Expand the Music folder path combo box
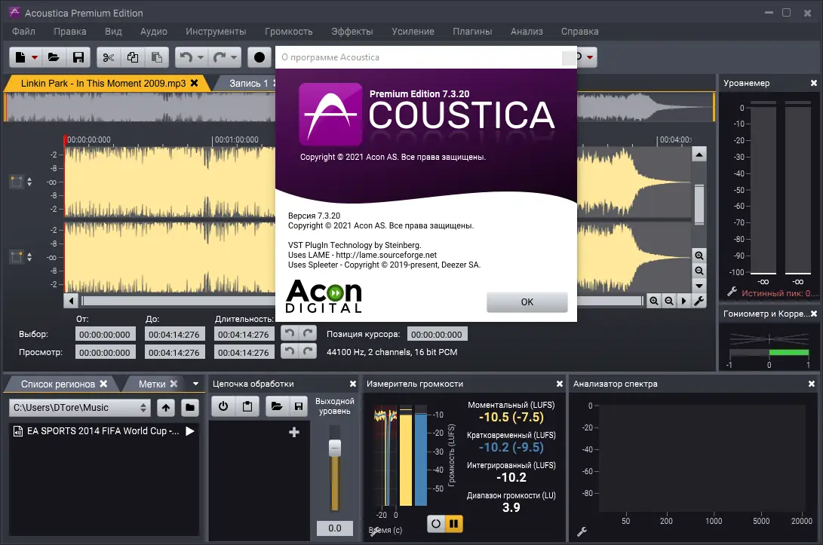The width and height of the screenshot is (823, 545). pos(146,407)
